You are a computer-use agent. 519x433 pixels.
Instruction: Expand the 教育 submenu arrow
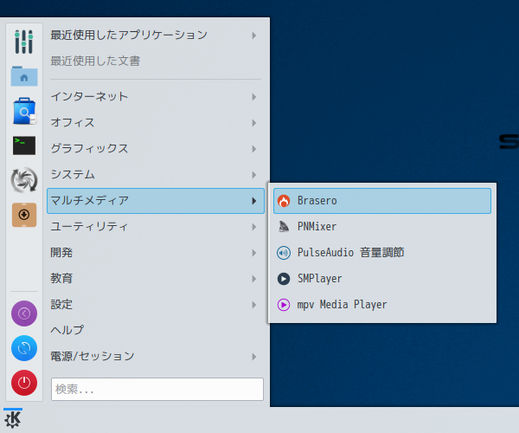pyautogui.click(x=253, y=279)
